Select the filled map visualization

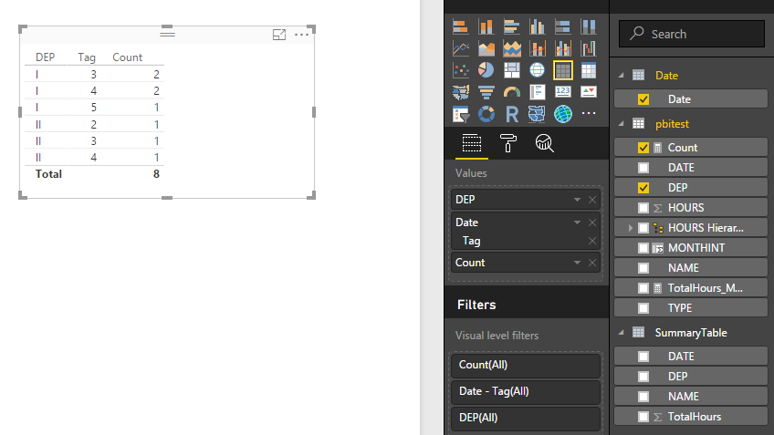tap(461, 92)
